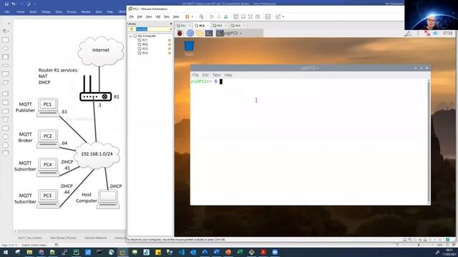The height and width of the screenshot is (257, 458).
Task: Click the take snapshot icon in VMware toolbar
Action: coord(212,16)
